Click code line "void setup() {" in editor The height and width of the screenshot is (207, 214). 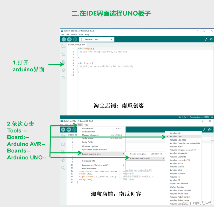click(86, 49)
